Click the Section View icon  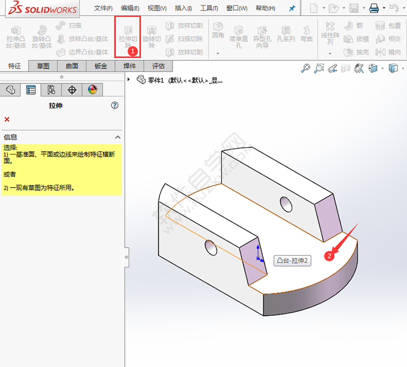click(346, 68)
